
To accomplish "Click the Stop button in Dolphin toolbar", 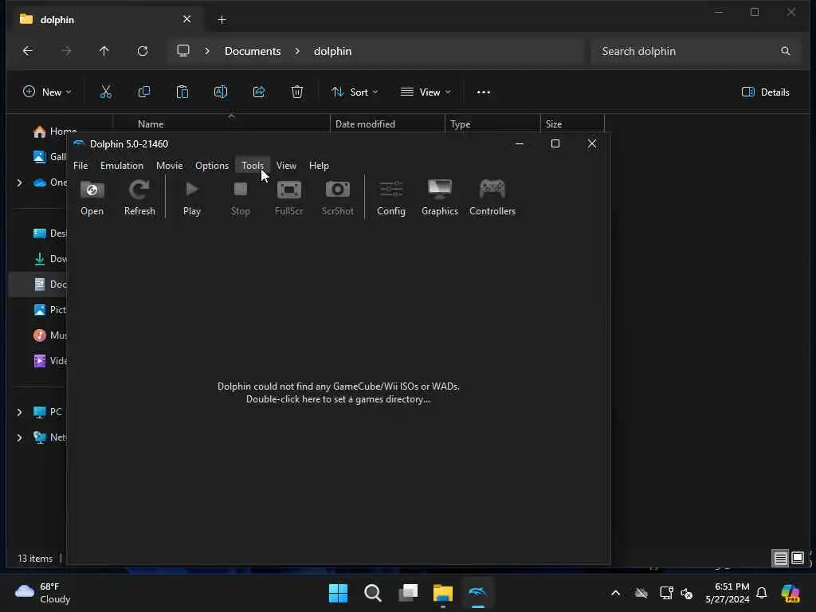I will [x=240, y=198].
